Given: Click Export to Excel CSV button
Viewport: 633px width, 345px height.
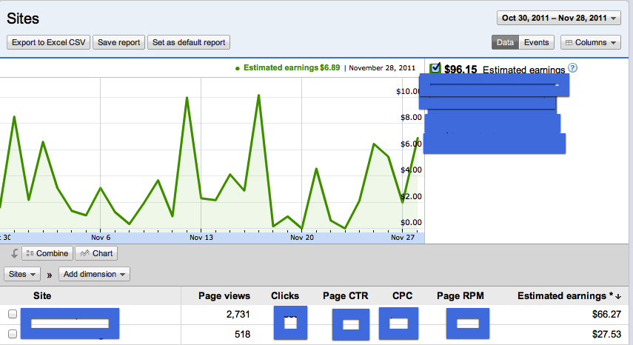Looking at the screenshot, I should (48, 42).
